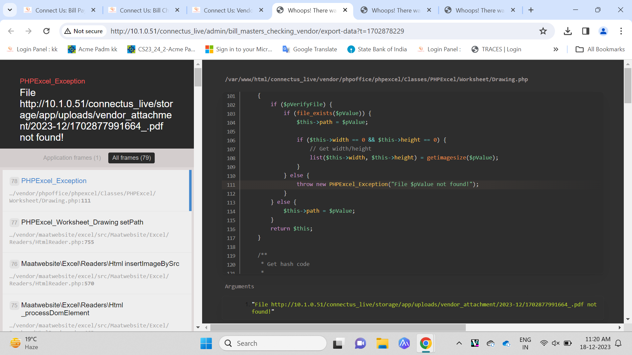The height and width of the screenshot is (355, 632).
Task: Open OneDrive cloud tray icon
Action: click(506, 343)
